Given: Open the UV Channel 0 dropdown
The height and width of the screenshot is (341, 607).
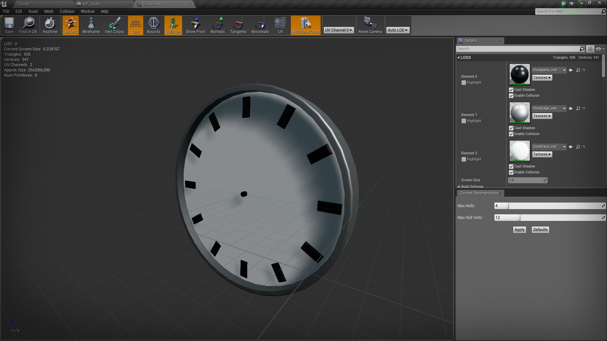Looking at the screenshot, I should (338, 30).
